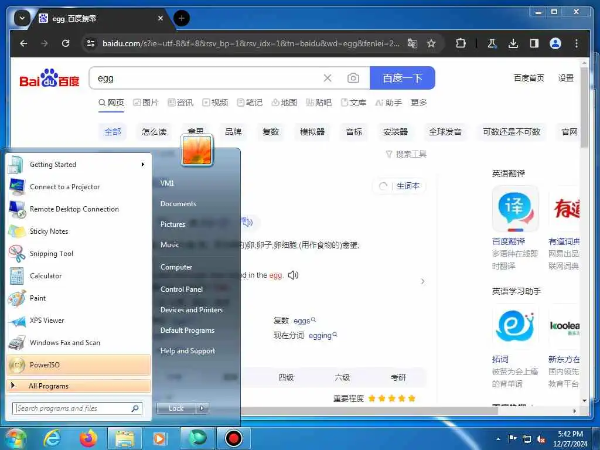Open the Chrome downloads icon

513,43
